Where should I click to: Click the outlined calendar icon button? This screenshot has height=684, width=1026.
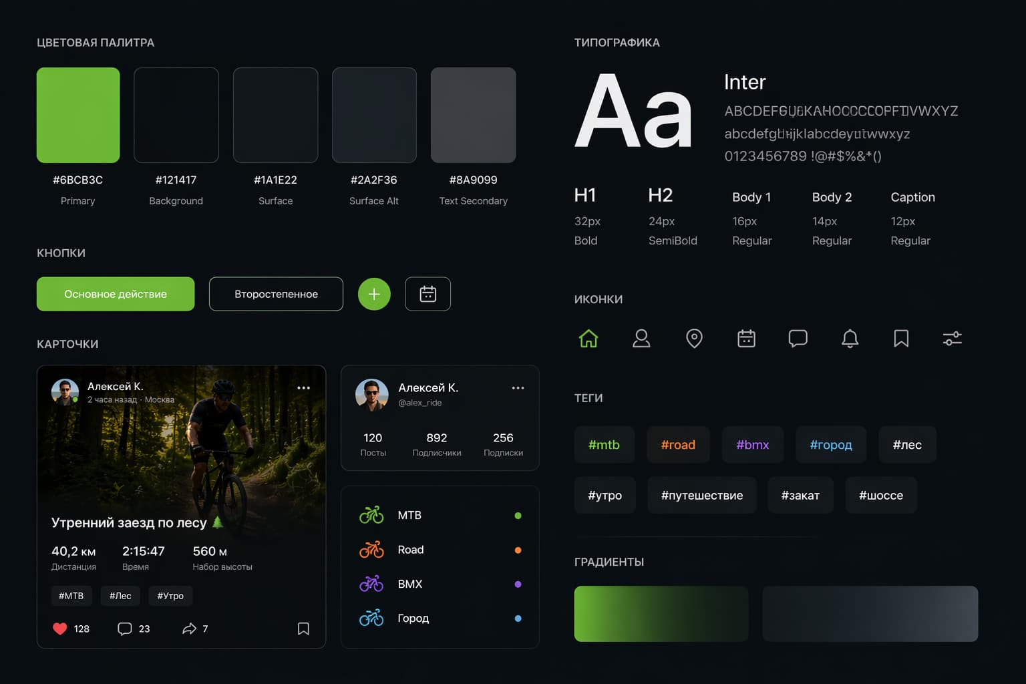[427, 294]
